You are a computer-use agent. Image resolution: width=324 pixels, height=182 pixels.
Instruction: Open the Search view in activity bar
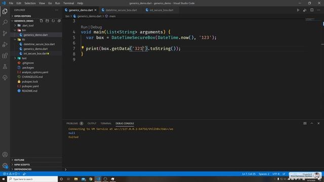(x=5, y=22)
